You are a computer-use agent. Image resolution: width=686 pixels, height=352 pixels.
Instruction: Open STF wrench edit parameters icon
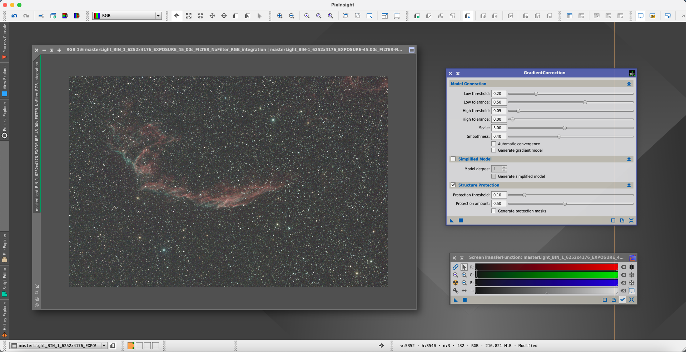tap(456, 291)
